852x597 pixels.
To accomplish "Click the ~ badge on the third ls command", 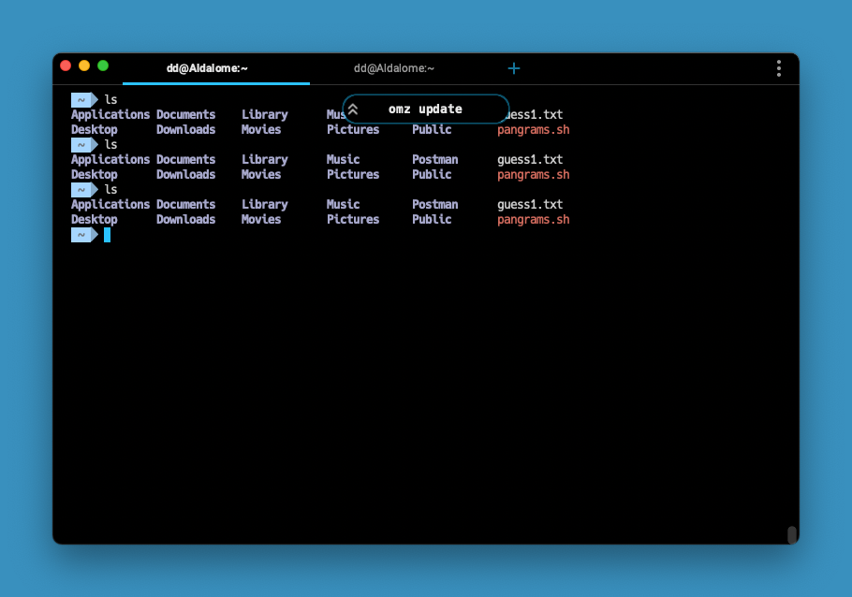I will click(82, 189).
